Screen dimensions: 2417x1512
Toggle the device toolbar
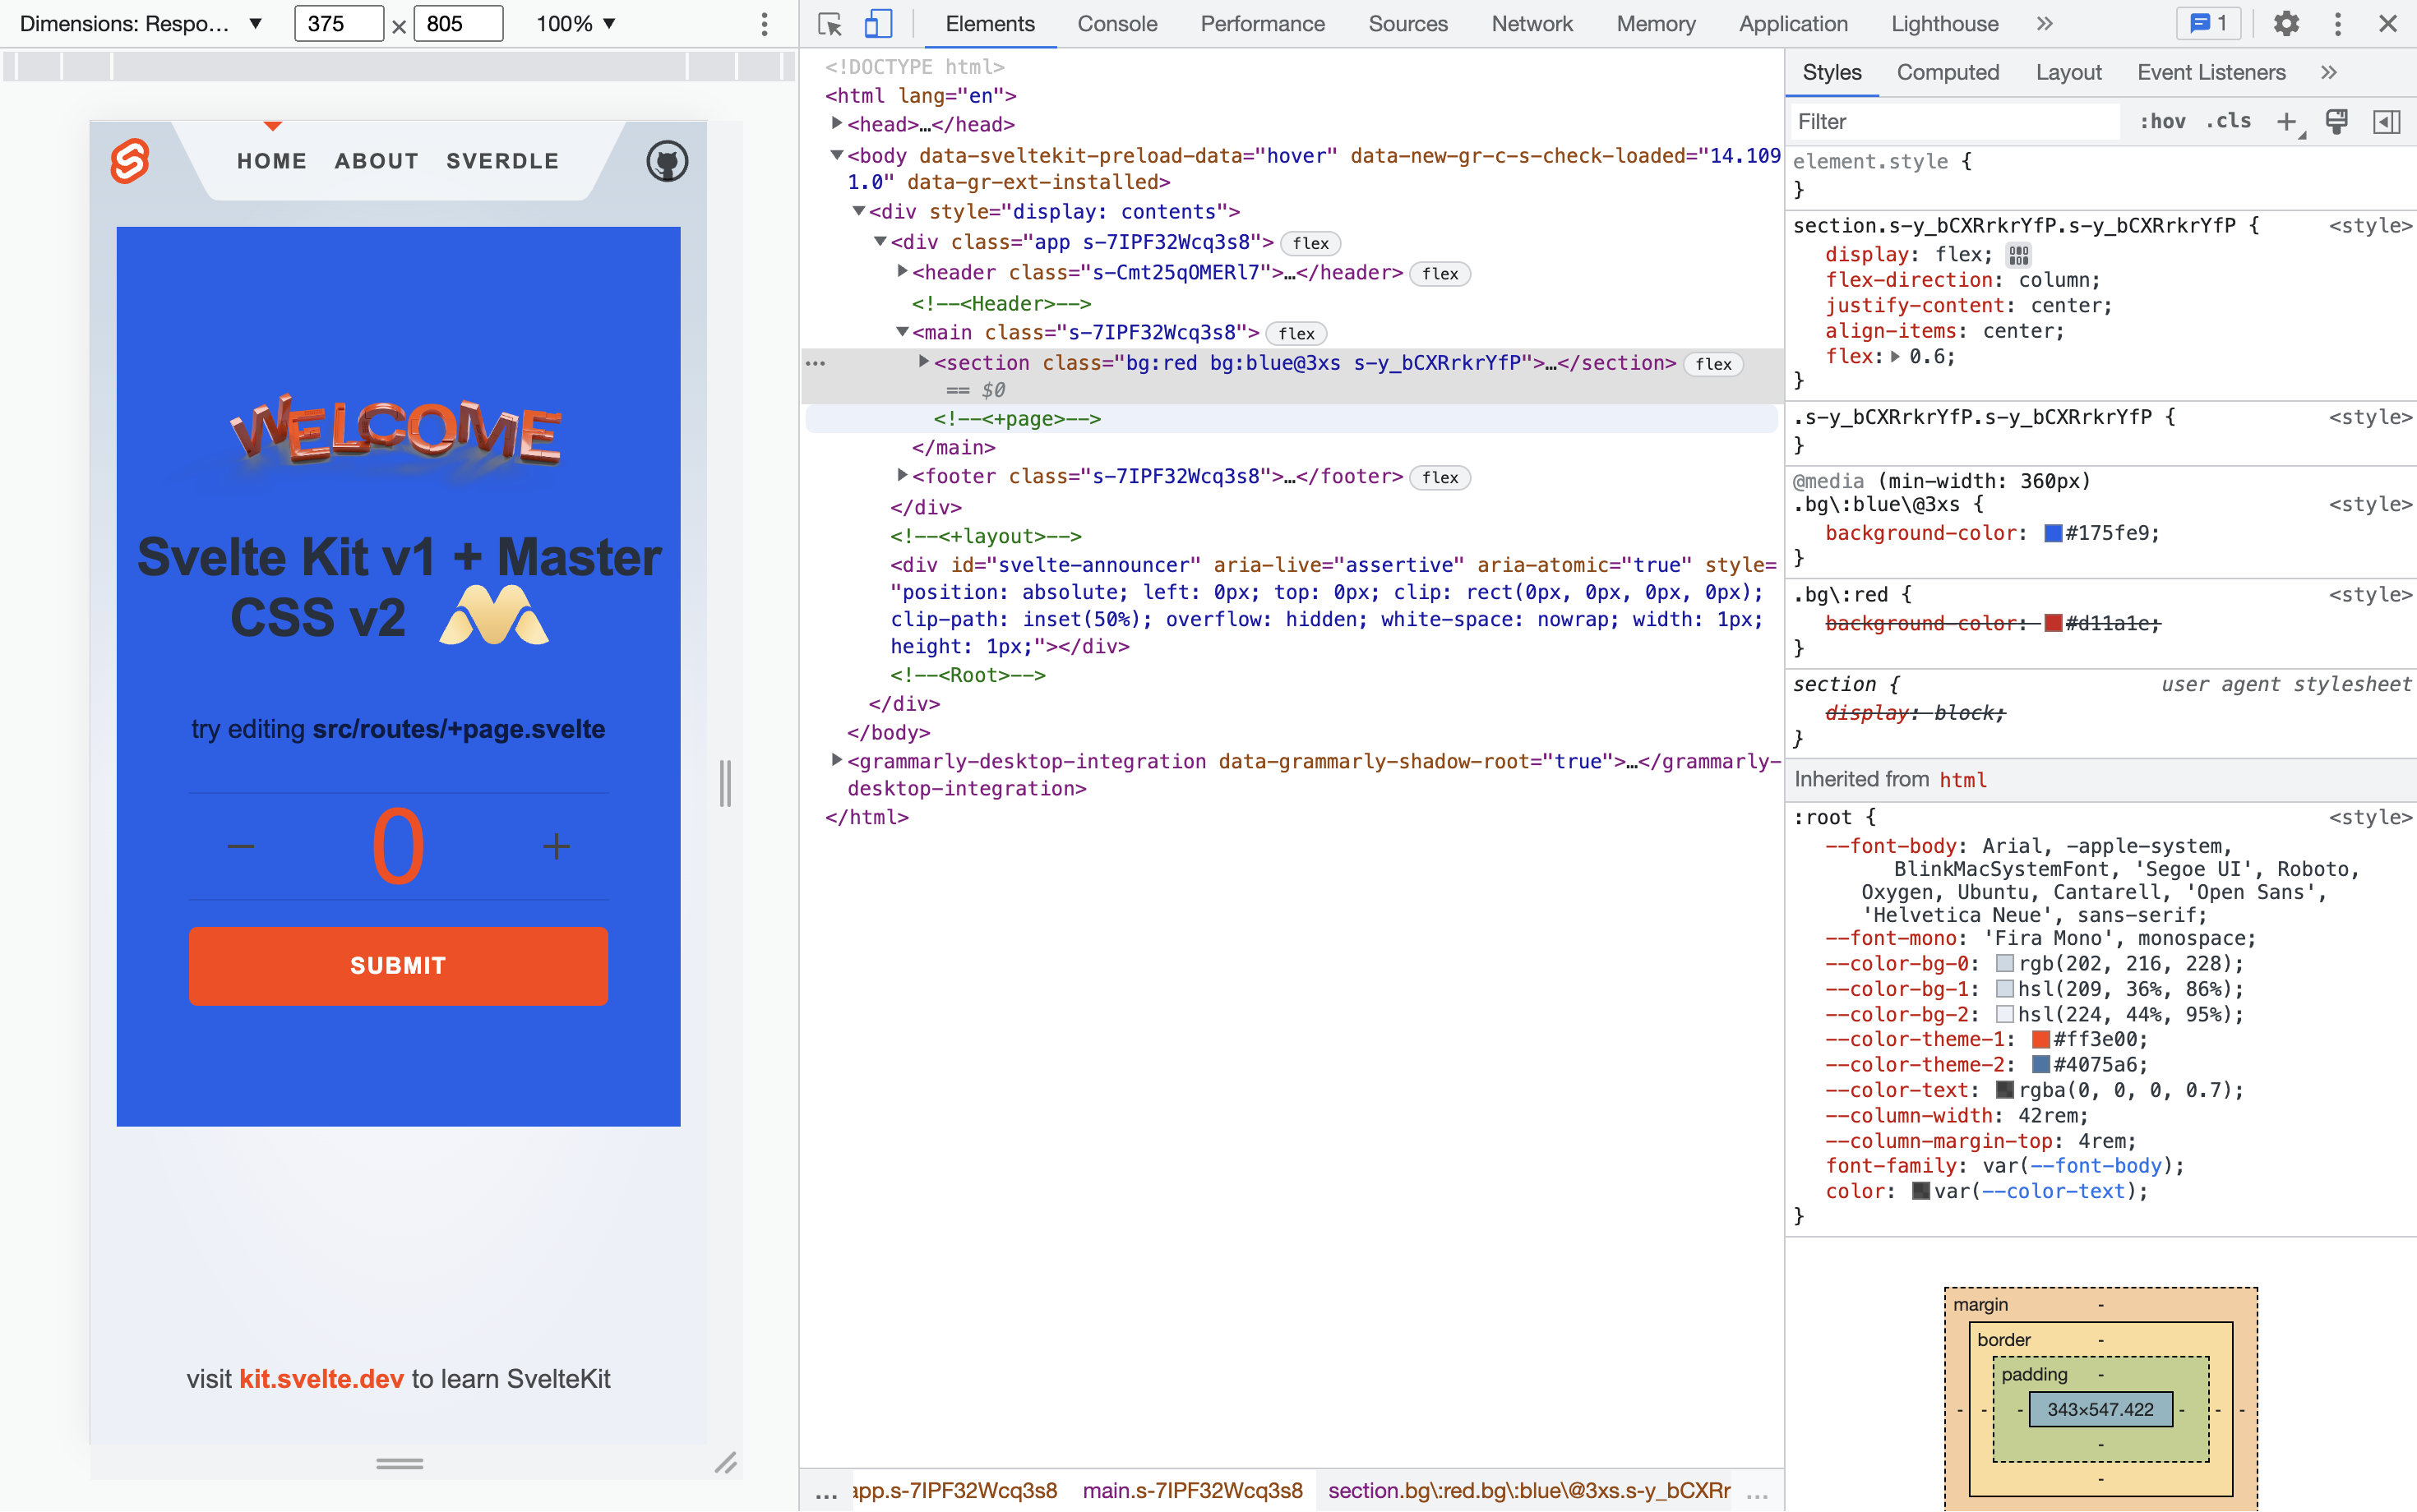point(877,23)
